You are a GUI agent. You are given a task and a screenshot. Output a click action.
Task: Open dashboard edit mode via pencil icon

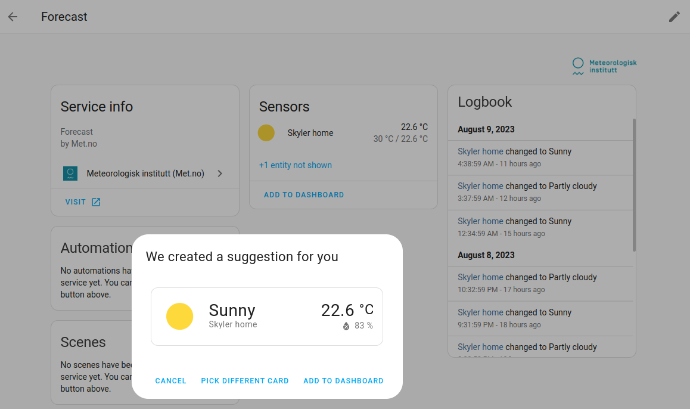674,17
